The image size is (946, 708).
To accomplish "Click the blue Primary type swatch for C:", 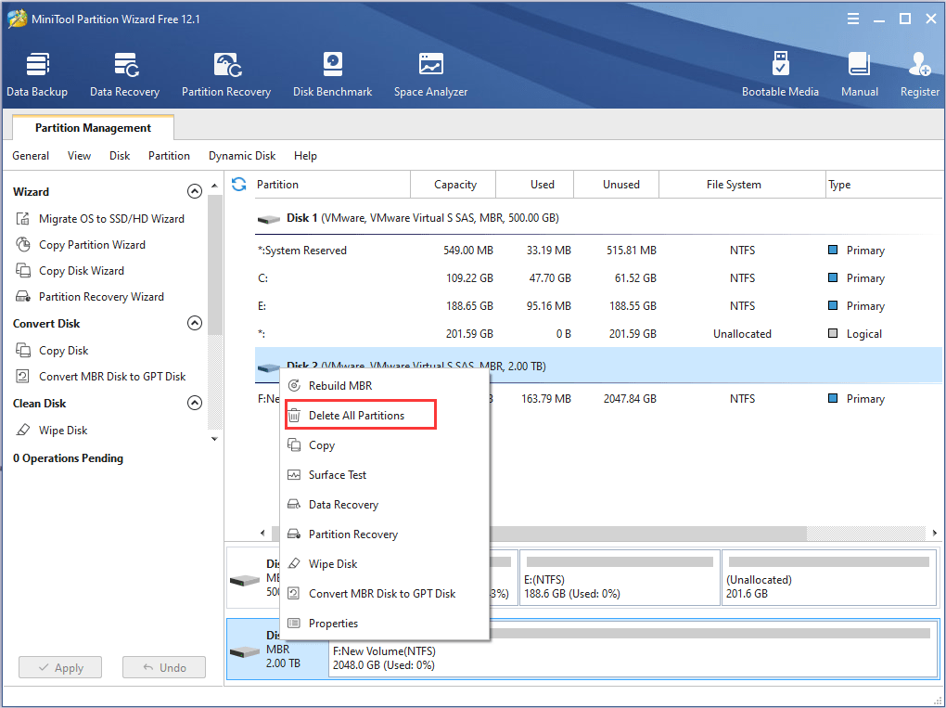I will coord(832,277).
